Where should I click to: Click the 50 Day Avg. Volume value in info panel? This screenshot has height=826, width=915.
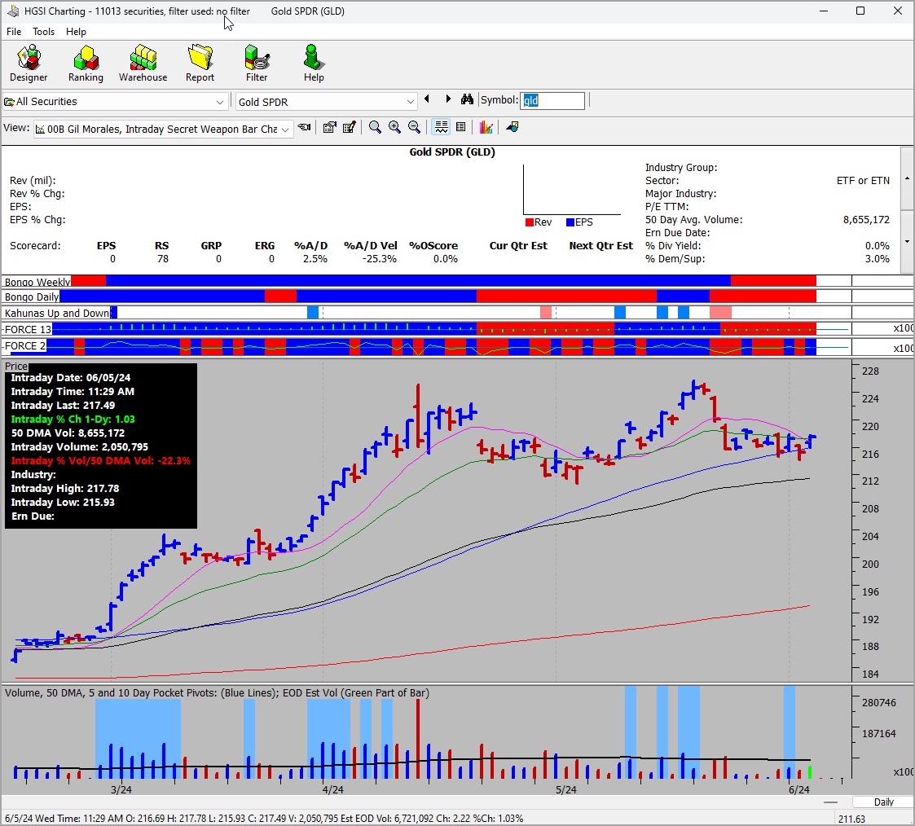click(x=867, y=220)
